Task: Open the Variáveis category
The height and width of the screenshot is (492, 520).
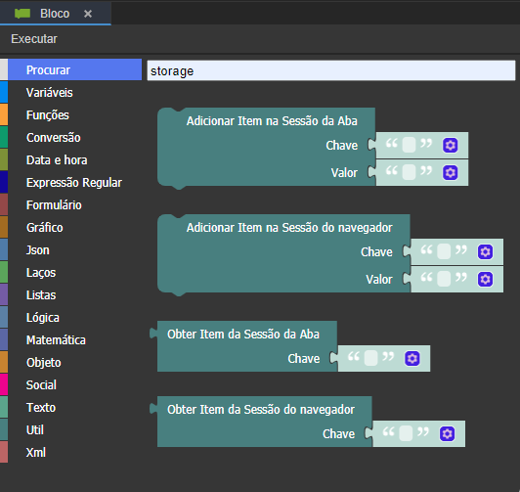Action: point(50,93)
